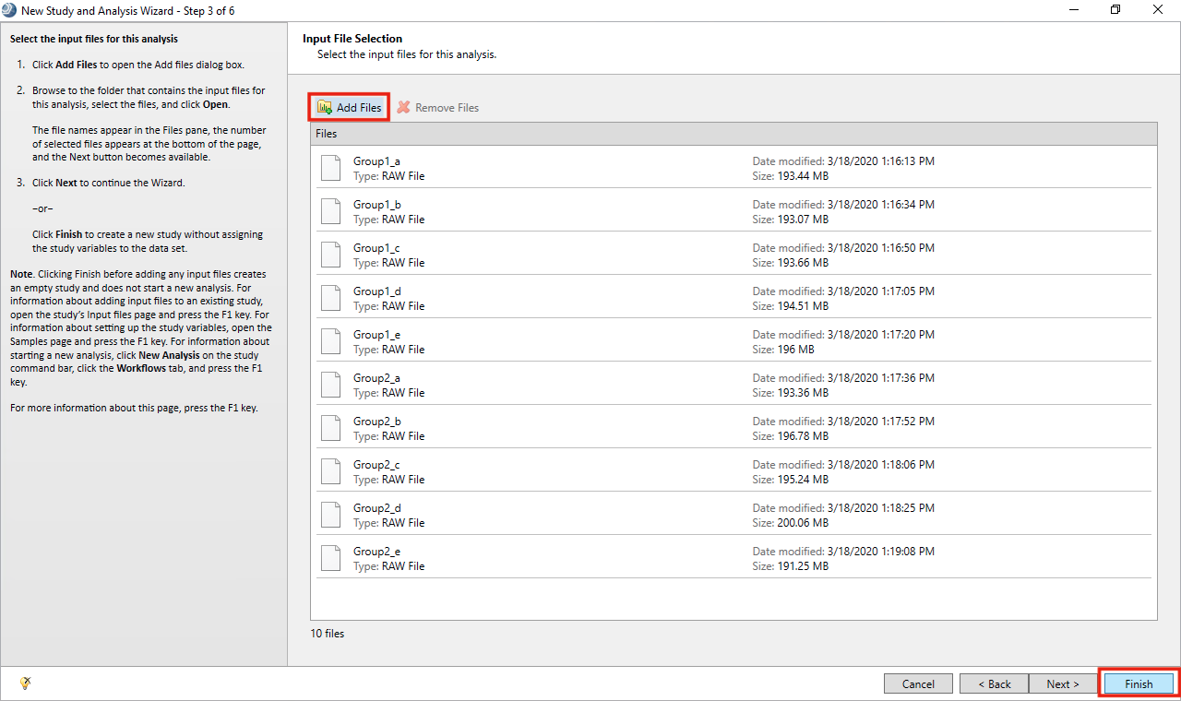
Task: Click the Remove Files button
Action: 438,108
